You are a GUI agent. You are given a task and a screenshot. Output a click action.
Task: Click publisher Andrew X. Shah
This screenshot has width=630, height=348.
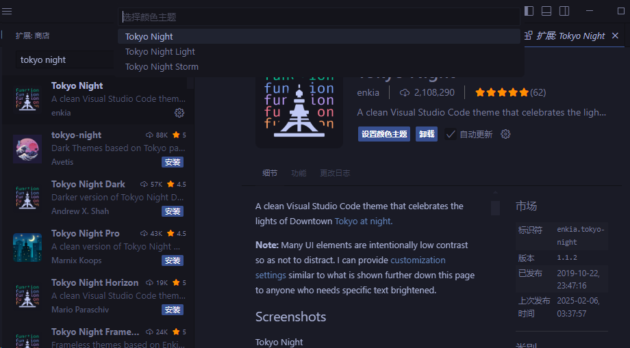(80, 211)
